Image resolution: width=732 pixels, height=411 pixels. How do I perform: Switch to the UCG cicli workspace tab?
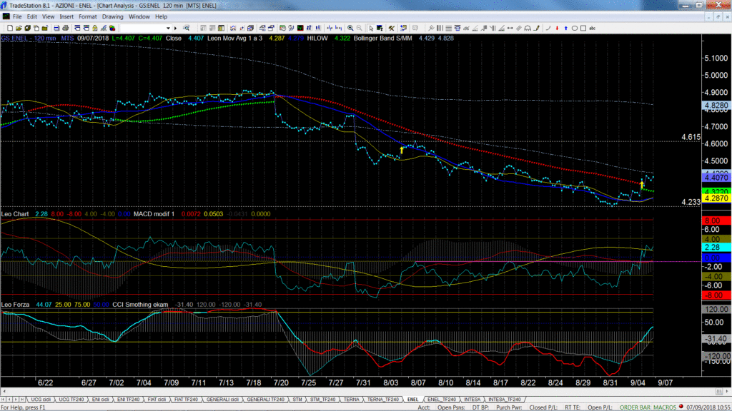coord(41,400)
